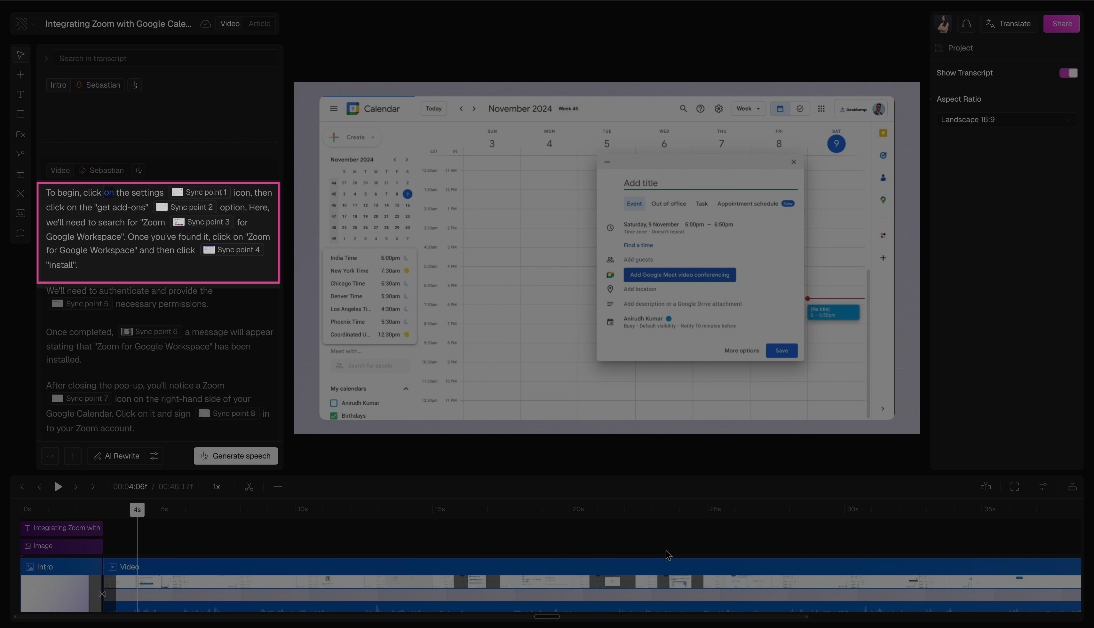1094x628 pixels.
Task: Open AI Rewrite settings sliders icon
Action: click(154, 456)
